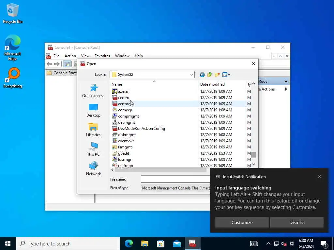Screen dimensions: 334x250
Task: Open Microsoft Edge from taskbar
Action: pyautogui.click(x=129, y=243)
